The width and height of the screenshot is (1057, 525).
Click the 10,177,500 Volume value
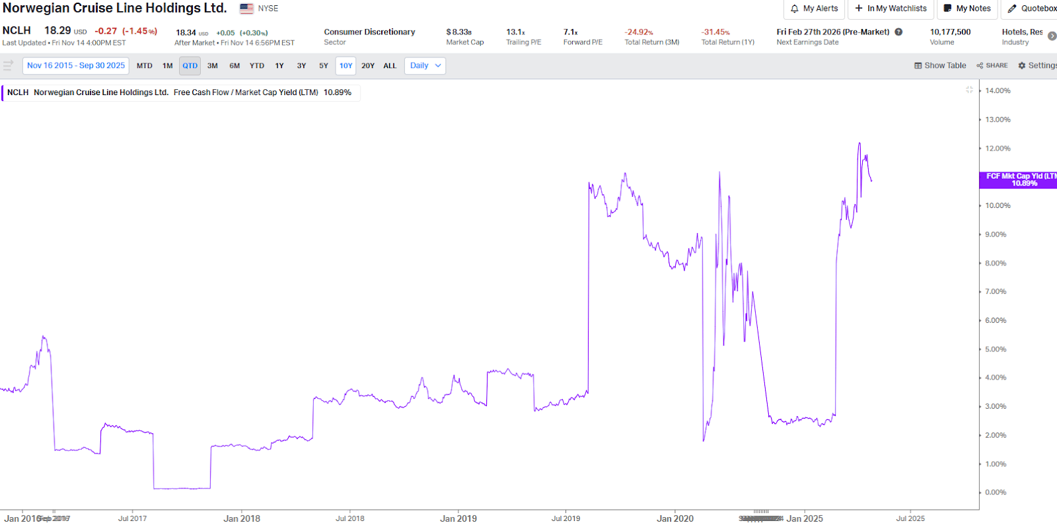(x=951, y=32)
